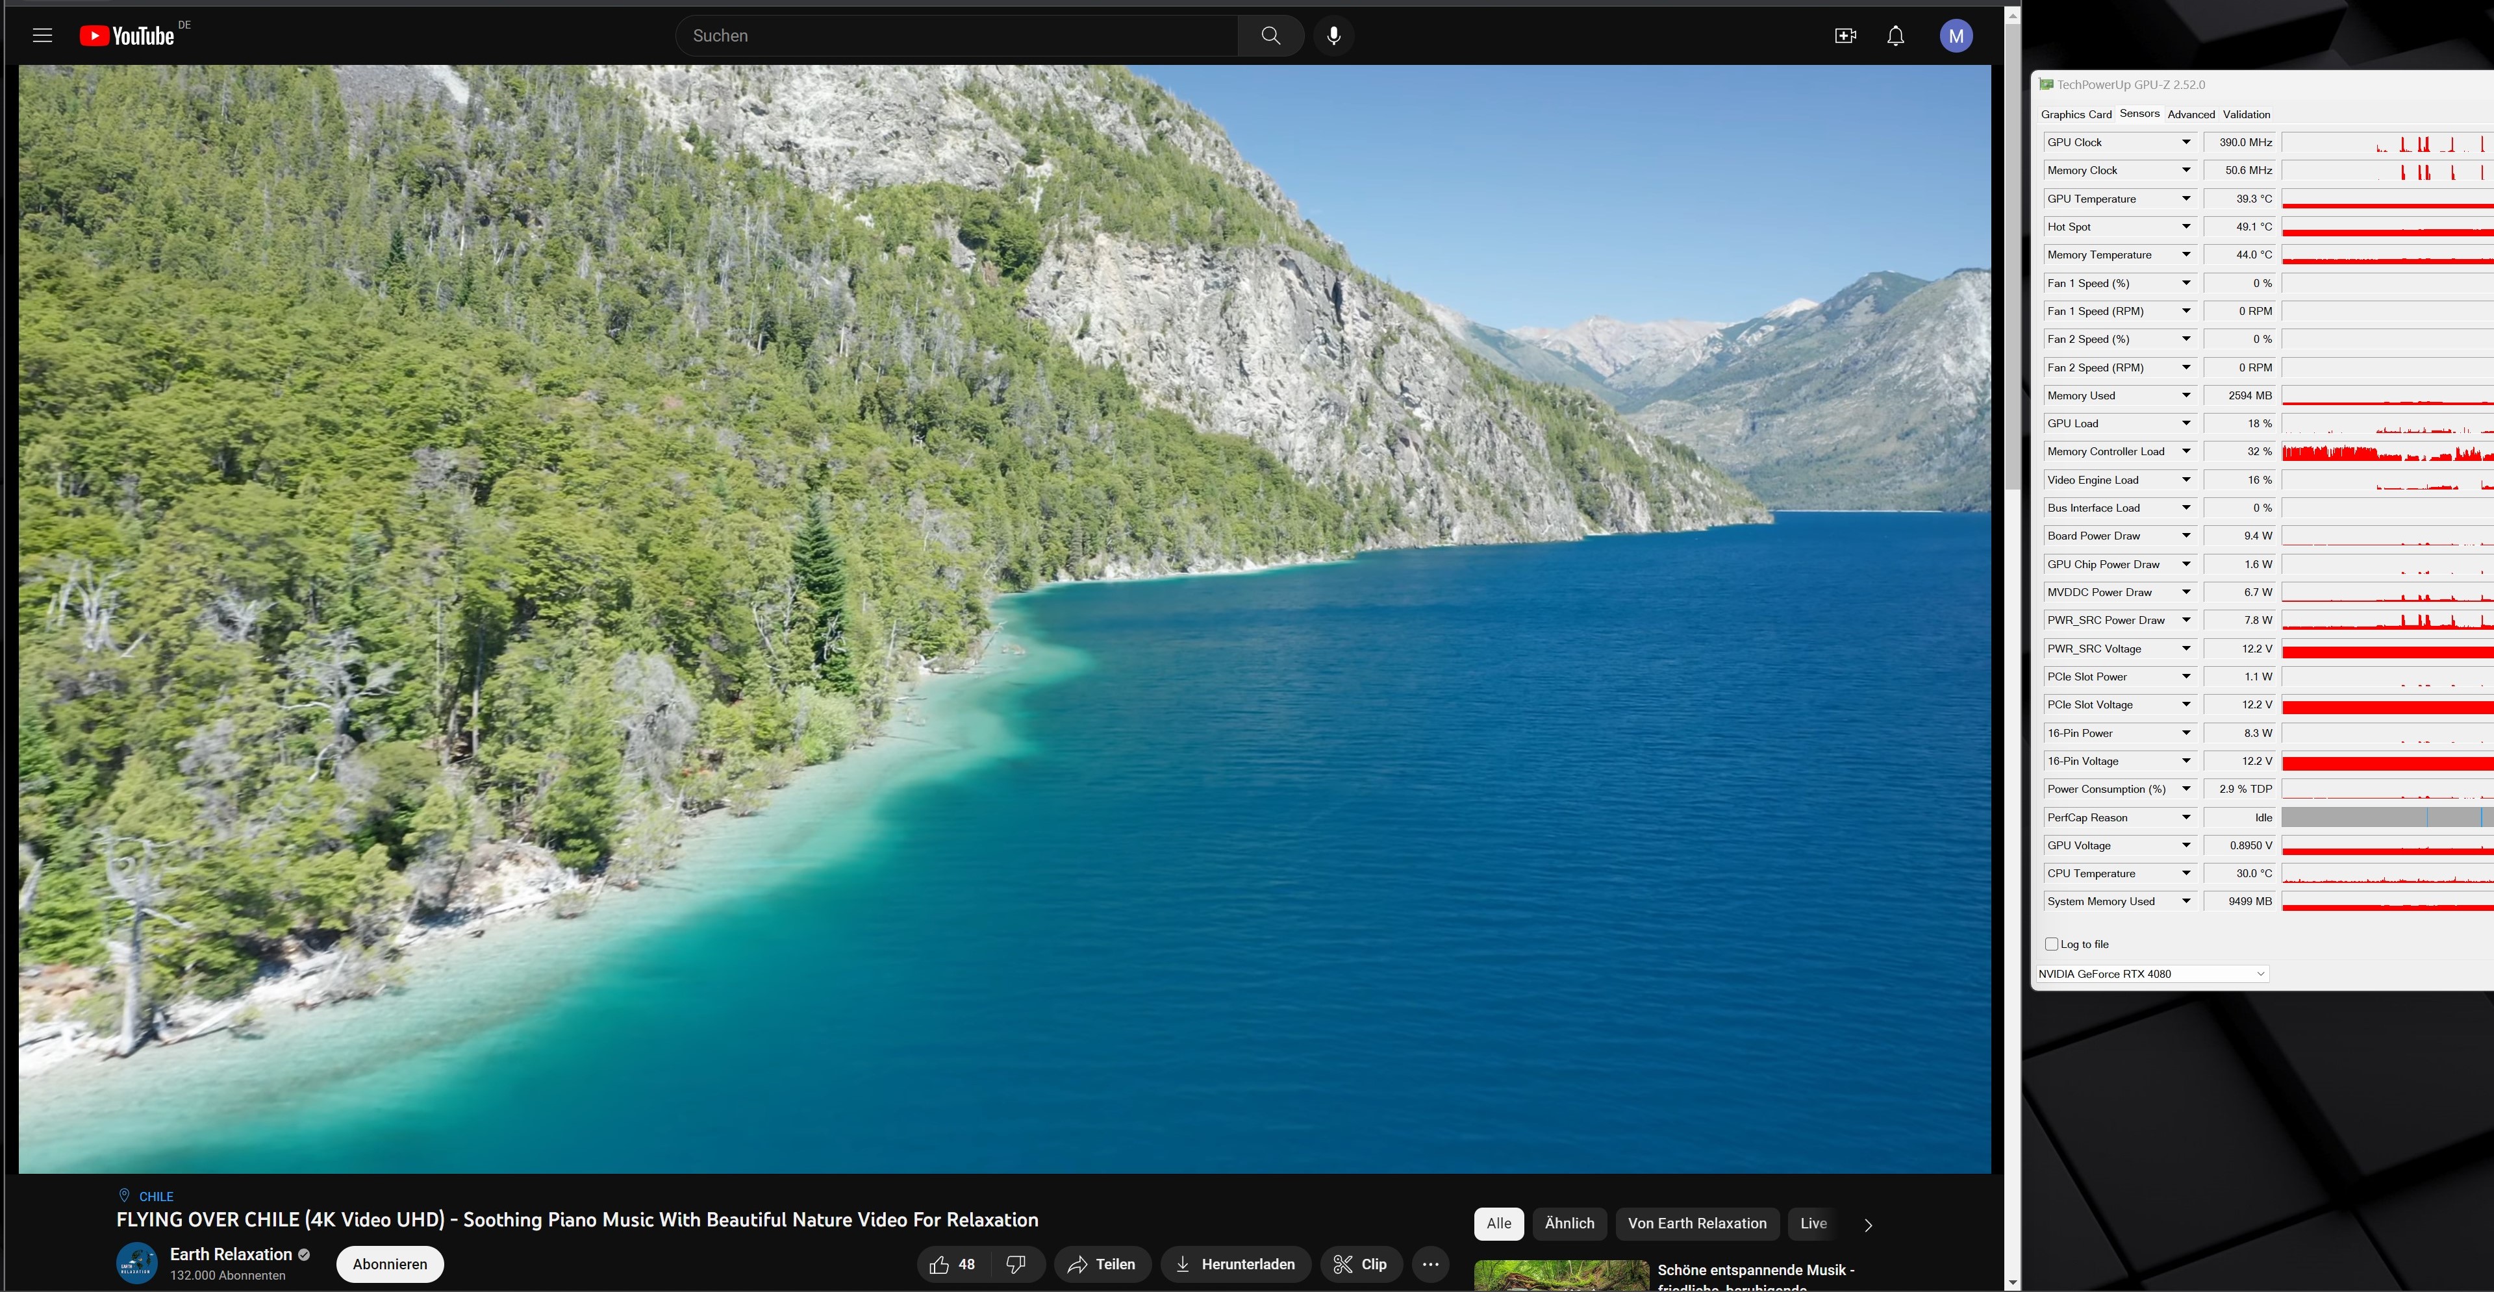The width and height of the screenshot is (2494, 1292).
Task: Open the create video icon
Action: [1845, 36]
